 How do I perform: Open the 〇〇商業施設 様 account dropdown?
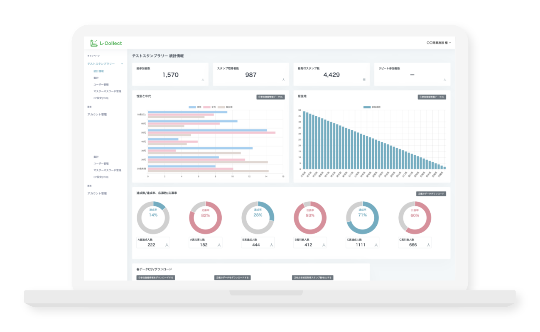[x=439, y=43]
